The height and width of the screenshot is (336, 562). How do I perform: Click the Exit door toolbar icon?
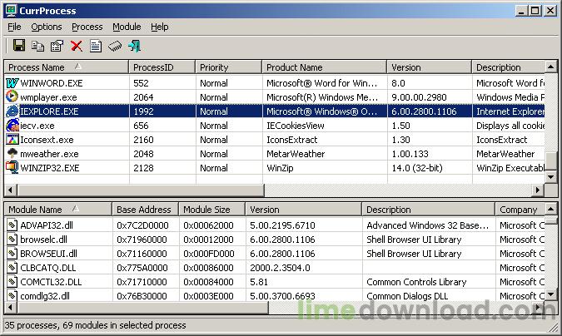click(x=134, y=46)
